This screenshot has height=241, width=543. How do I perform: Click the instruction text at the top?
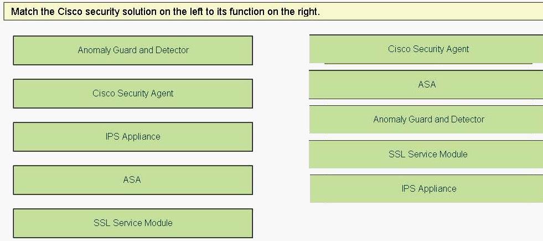pyautogui.click(x=166, y=12)
